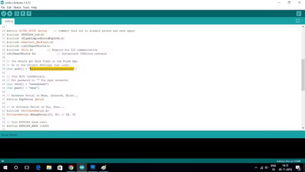Click the BlynkSimpleShieldEsp8266.h include line
This screenshot has width=305, height=172.
[36, 39]
